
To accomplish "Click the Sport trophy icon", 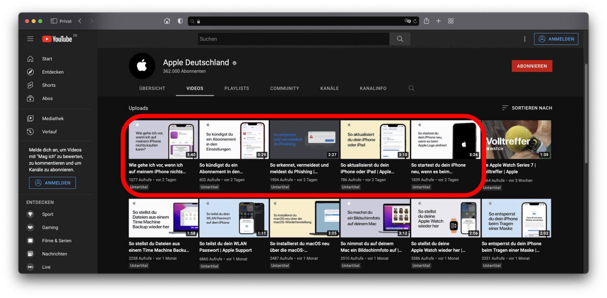I will click(30, 214).
